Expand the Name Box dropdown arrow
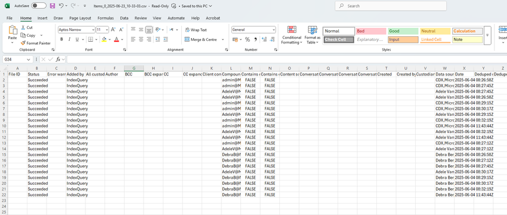This screenshot has height=215, width=507. tap(29, 59)
